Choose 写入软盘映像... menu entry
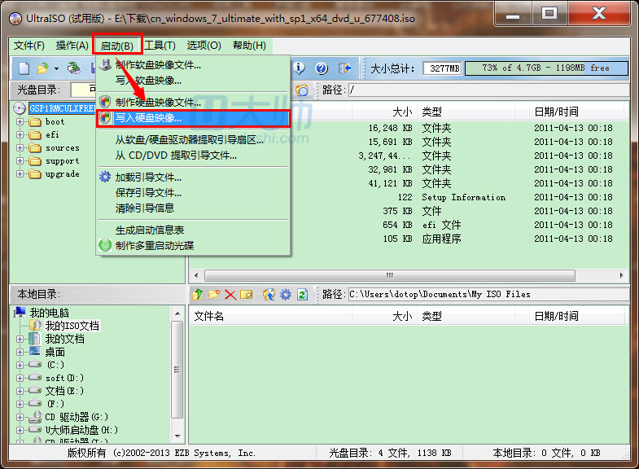 (193, 81)
